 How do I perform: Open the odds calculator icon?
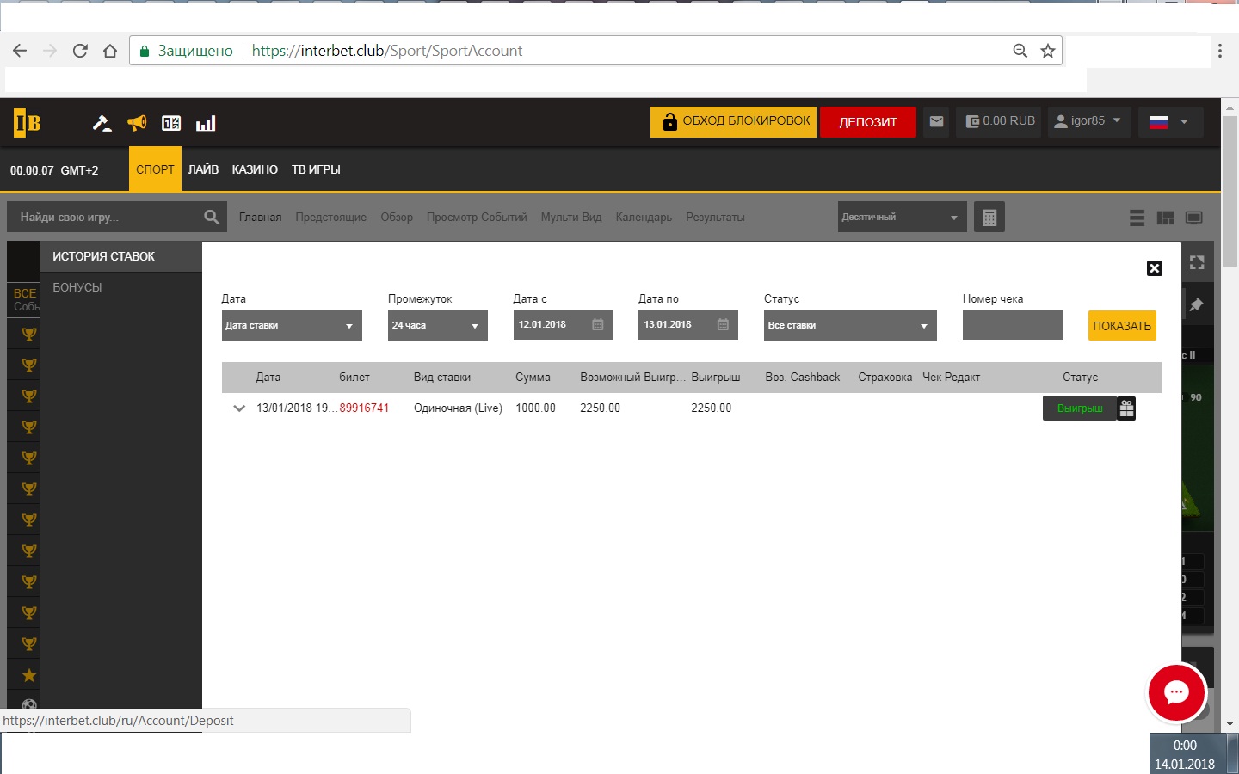pyautogui.click(x=989, y=218)
